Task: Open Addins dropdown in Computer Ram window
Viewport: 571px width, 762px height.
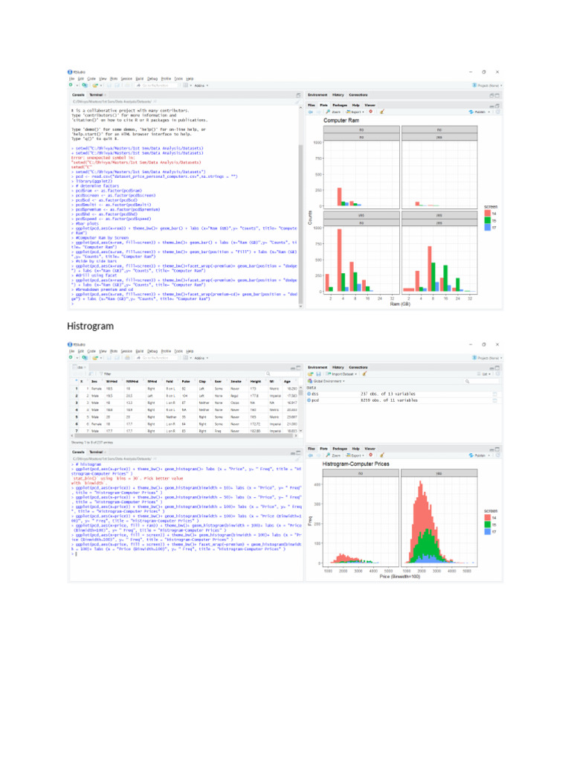Action: coord(201,86)
